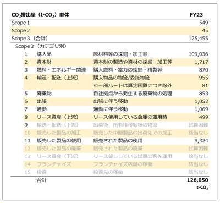Viewport: 220px width, 203px height.
Task: Click the 購入品 category label
Action: 44,54
